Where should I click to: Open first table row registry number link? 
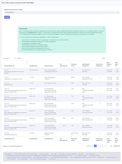click(7, 70)
